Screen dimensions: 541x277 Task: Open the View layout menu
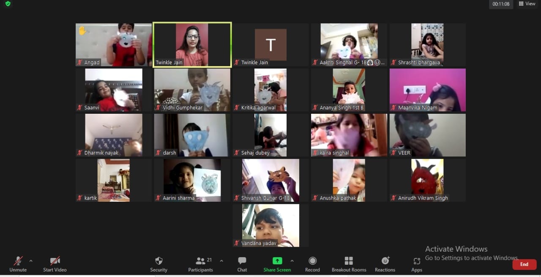[x=527, y=4]
